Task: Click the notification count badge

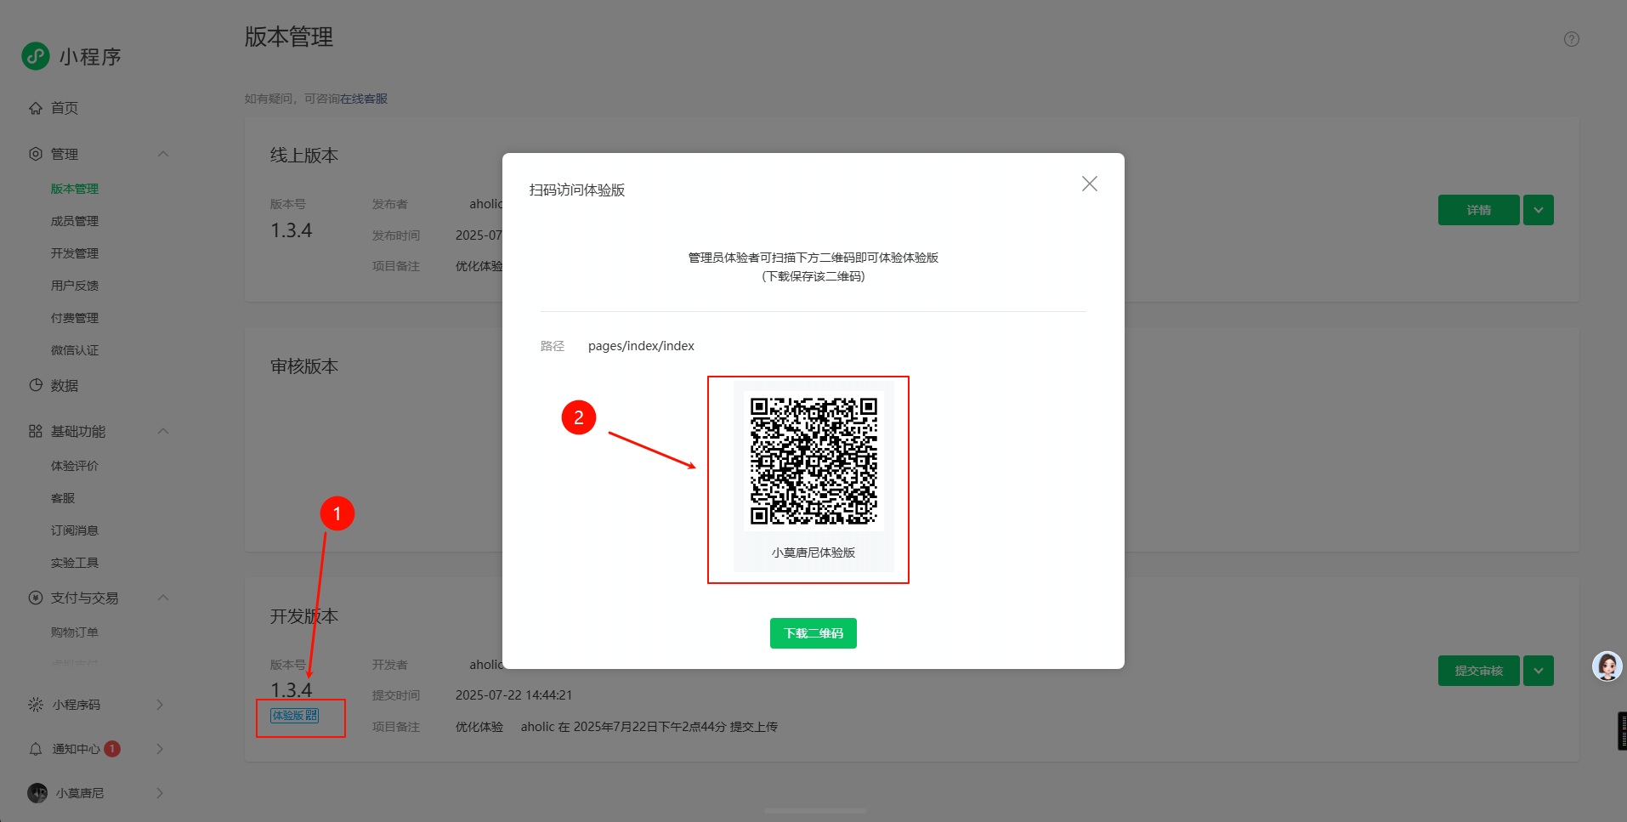Action: [112, 749]
